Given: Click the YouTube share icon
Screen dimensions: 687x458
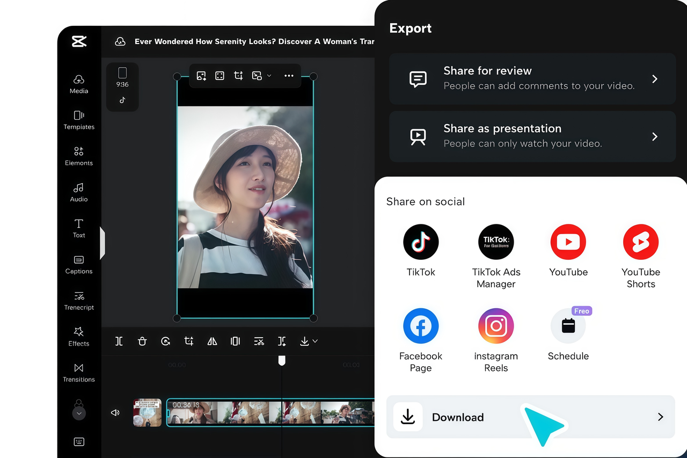Looking at the screenshot, I should pos(568,242).
